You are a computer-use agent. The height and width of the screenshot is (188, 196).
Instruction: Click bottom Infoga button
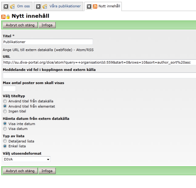click(47, 171)
